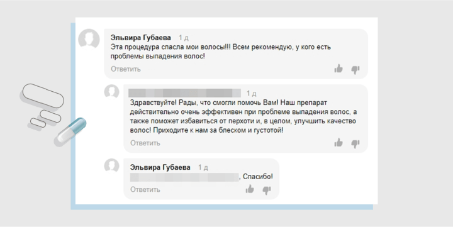This screenshot has height=227, width=453.
Task: Reply to the Здравствуйте company response
Action: (x=145, y=143)
